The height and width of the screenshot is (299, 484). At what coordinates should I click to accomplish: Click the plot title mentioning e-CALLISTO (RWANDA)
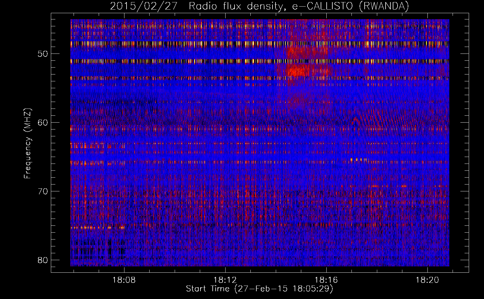point(259,6)
